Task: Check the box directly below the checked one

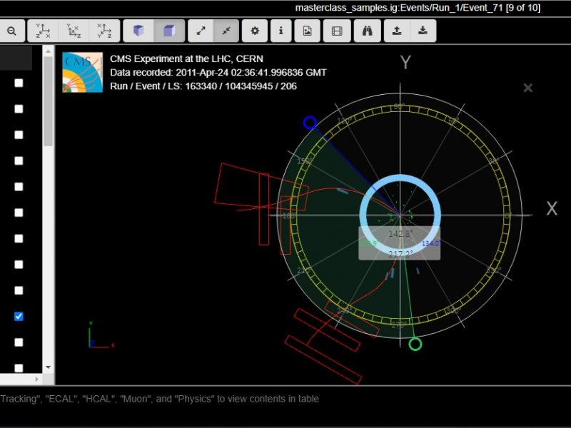Action: 19,342
